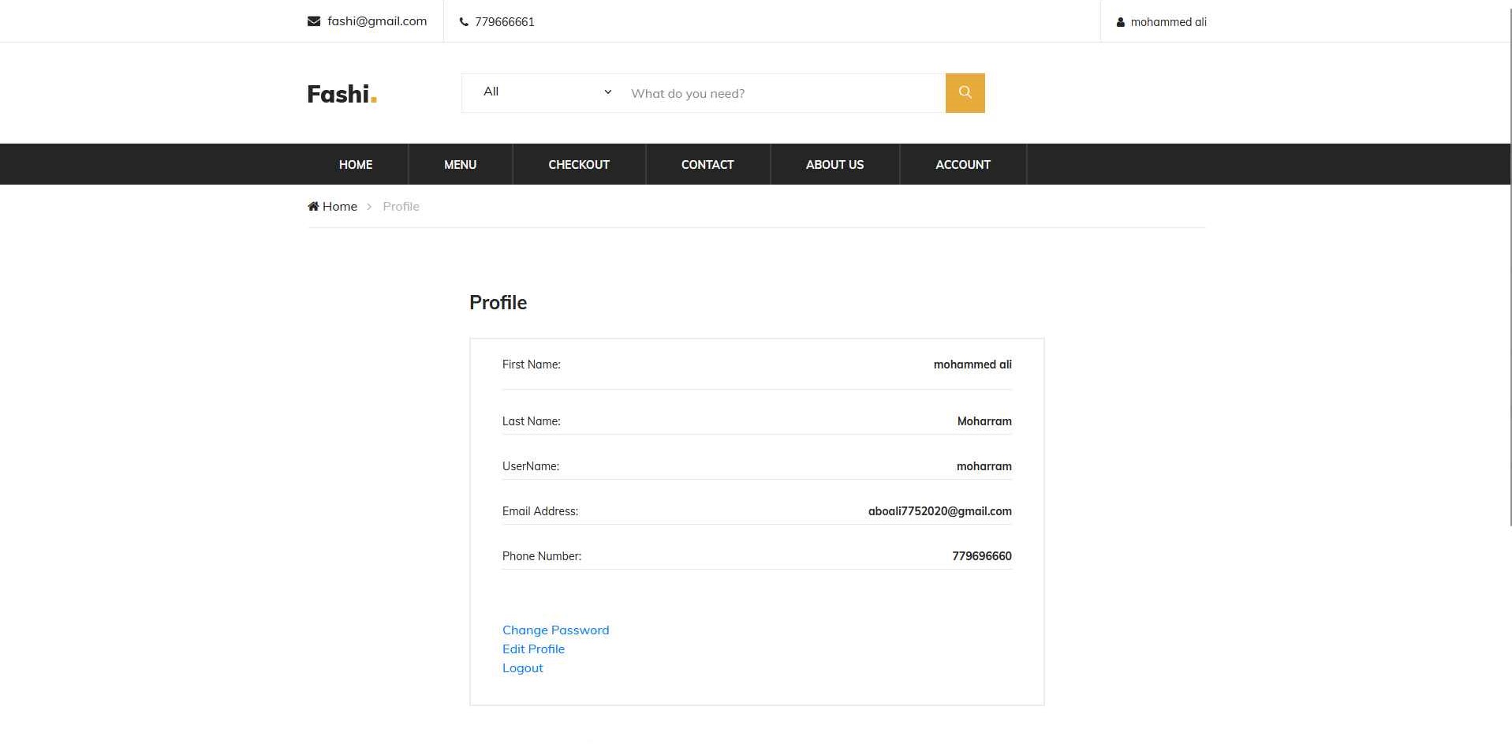
Task: Open the CHECKOUT page
Action: (578, 164)
